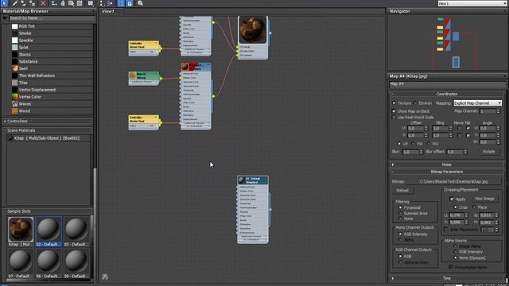The height and width of the screenshot is (286, 509).
Task: Click the Put Material to Scene icon
Action: 23,3
